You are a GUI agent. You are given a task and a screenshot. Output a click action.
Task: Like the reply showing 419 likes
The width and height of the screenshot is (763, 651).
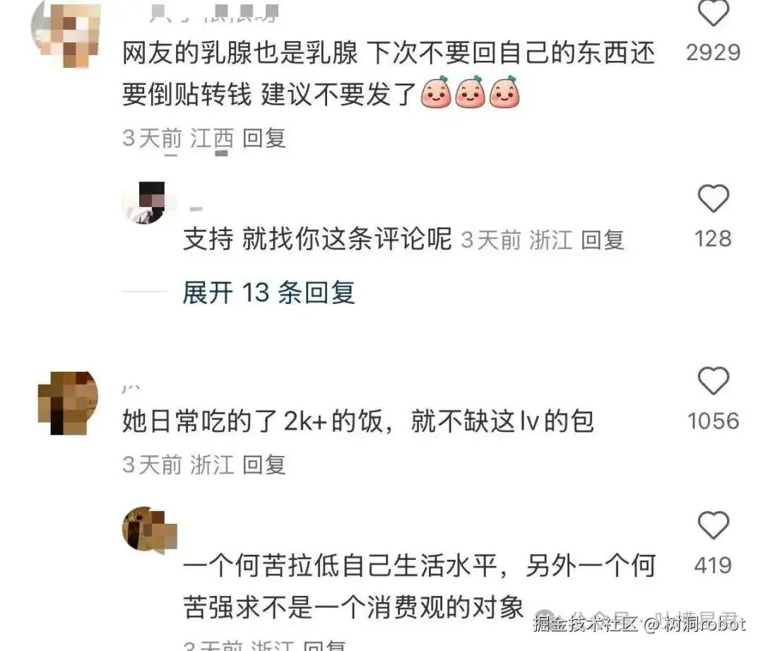(714, 525)
